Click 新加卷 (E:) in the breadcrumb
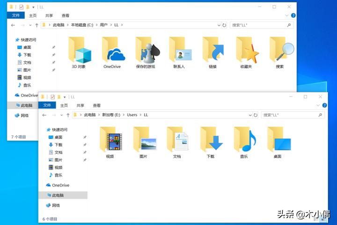Screen dimensions: 337x225 pyautogui.click(x=111, y=115)
